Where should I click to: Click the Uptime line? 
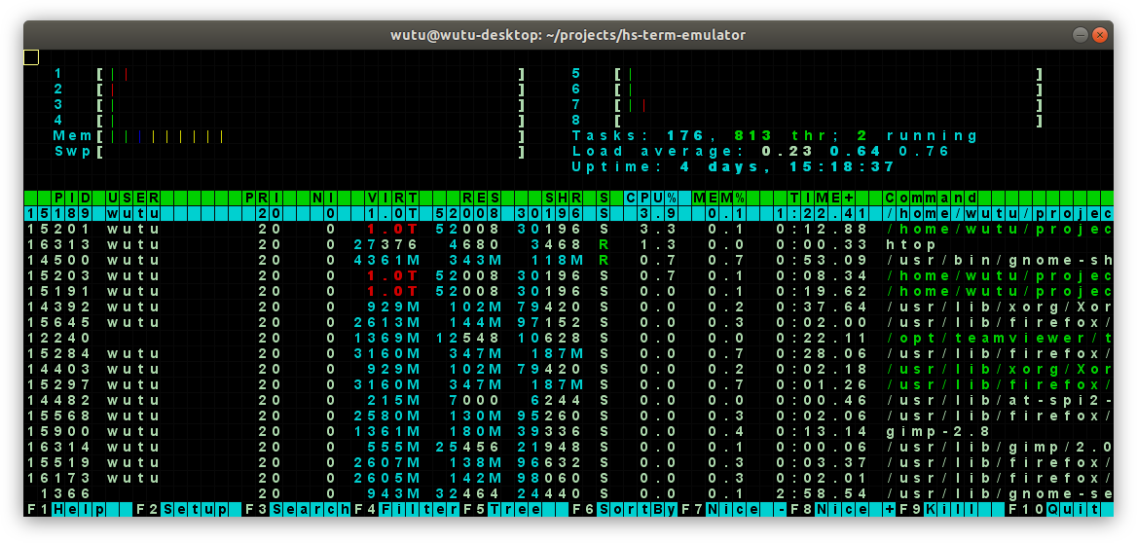coord(734,166)
